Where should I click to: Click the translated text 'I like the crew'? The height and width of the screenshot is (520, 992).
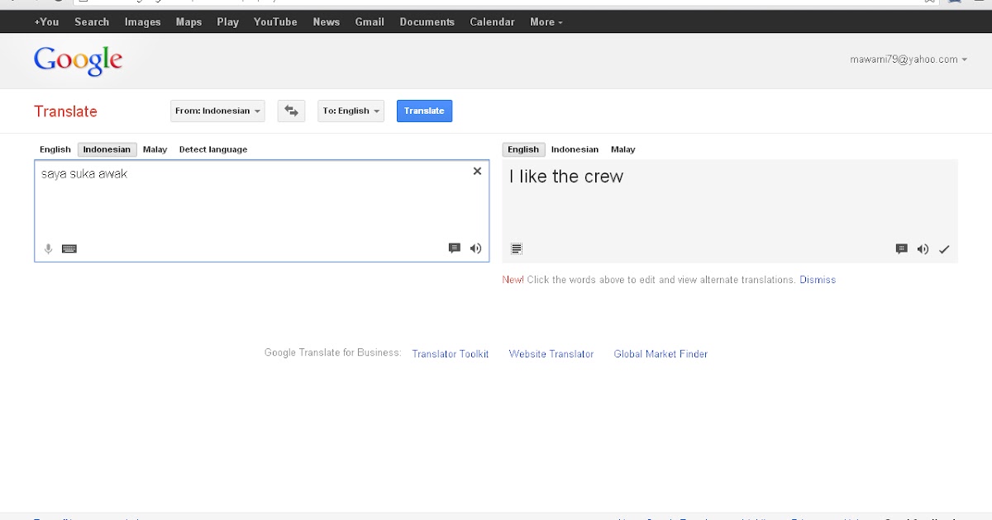566,177
